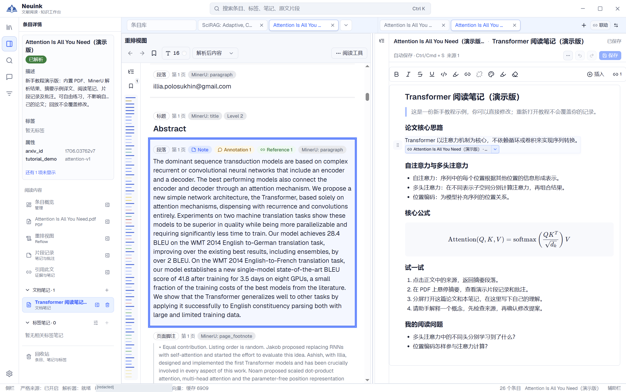Toggle 侧栏 in the status bar

pos(10,388)
